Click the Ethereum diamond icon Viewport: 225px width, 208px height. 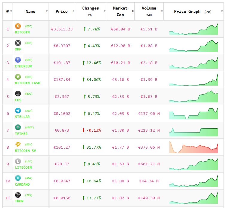18,60
